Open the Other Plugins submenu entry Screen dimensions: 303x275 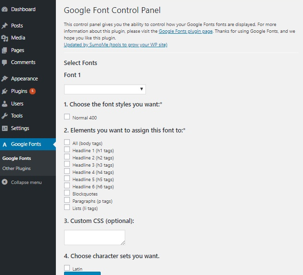point(16,169)
